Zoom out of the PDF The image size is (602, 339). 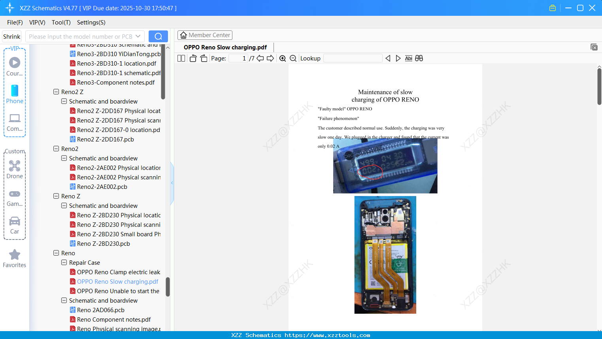pyautogui.click(x=293, y=58)
